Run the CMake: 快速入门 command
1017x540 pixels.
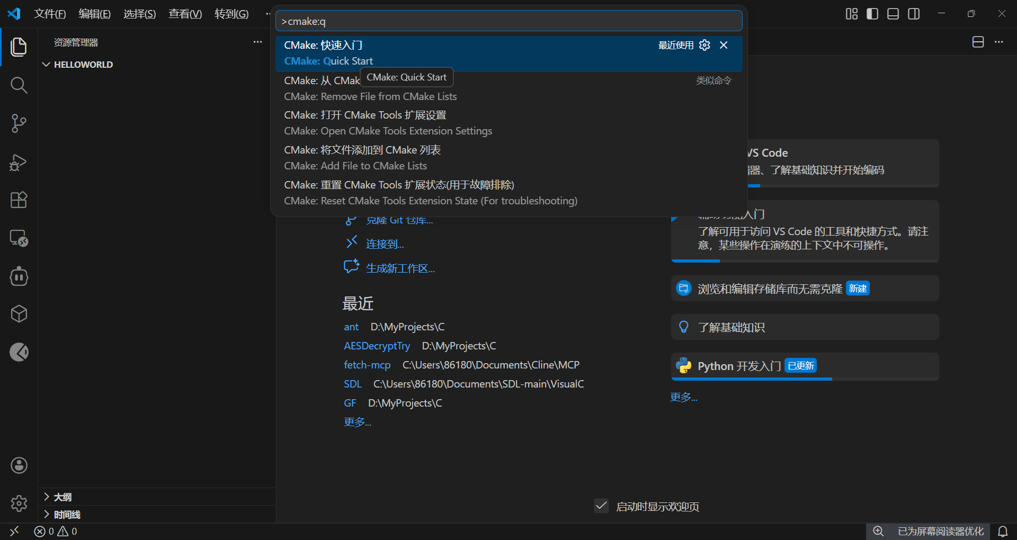(x=508, y=53)
